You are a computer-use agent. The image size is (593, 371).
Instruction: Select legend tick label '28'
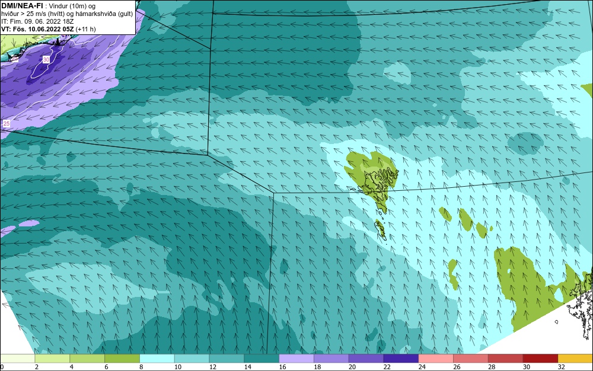[492, 367]
